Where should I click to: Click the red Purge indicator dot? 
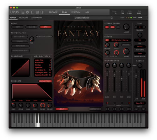pyautogui.click(x=127, y=18)
